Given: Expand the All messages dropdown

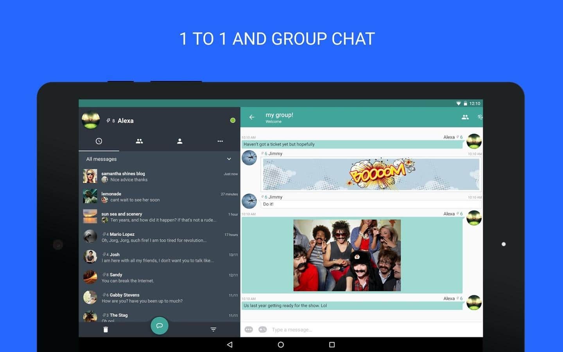Looking at the screenshot, I should (229, 159).
